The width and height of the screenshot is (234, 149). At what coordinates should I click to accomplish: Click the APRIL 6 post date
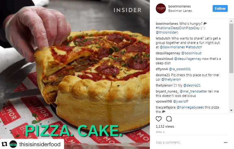pos(160,132)
